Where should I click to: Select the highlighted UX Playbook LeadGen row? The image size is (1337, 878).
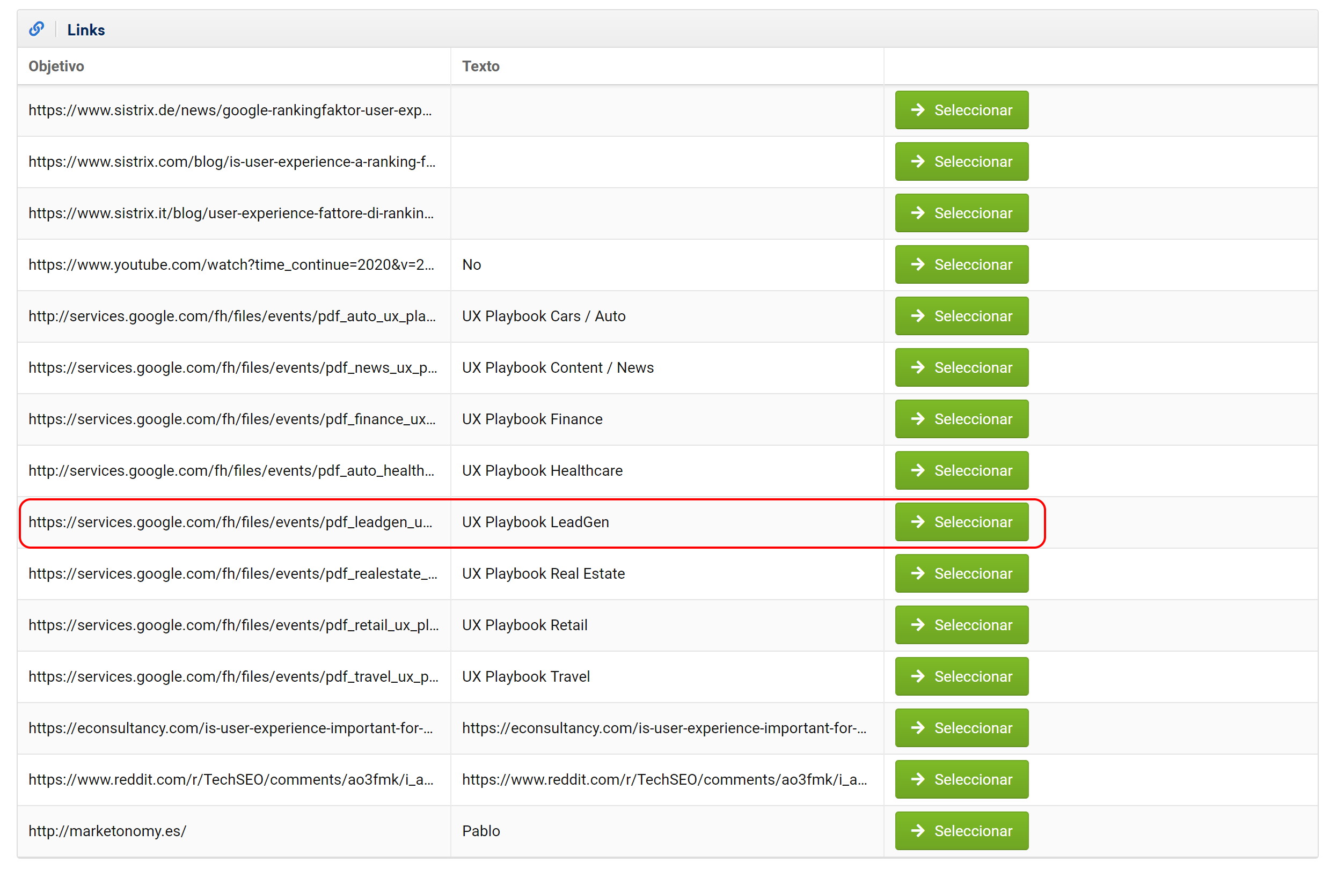[x=961, y=522]
